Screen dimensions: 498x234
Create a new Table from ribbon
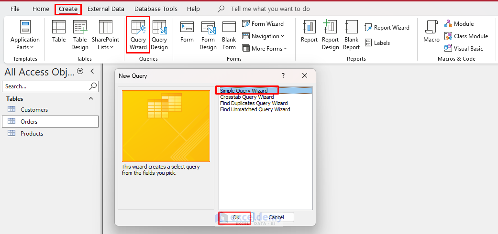pos(59,32)
